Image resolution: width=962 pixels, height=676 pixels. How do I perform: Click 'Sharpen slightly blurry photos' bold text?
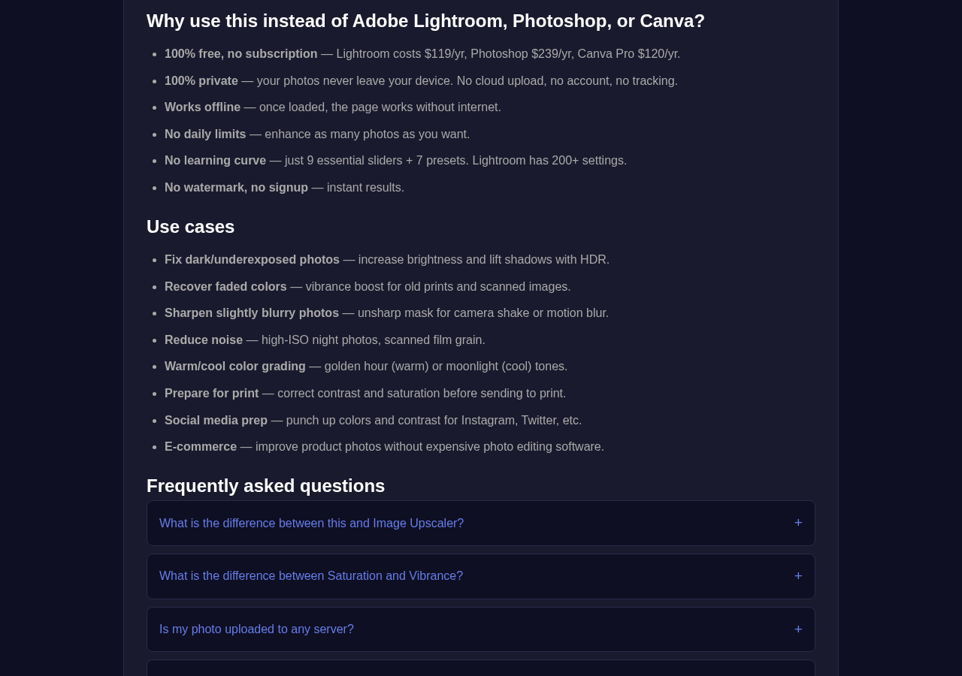click(252, 313)
